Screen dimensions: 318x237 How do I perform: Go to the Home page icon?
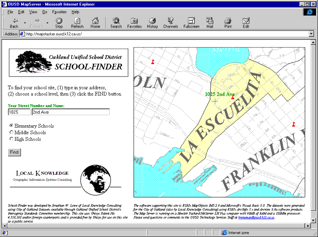95,23
